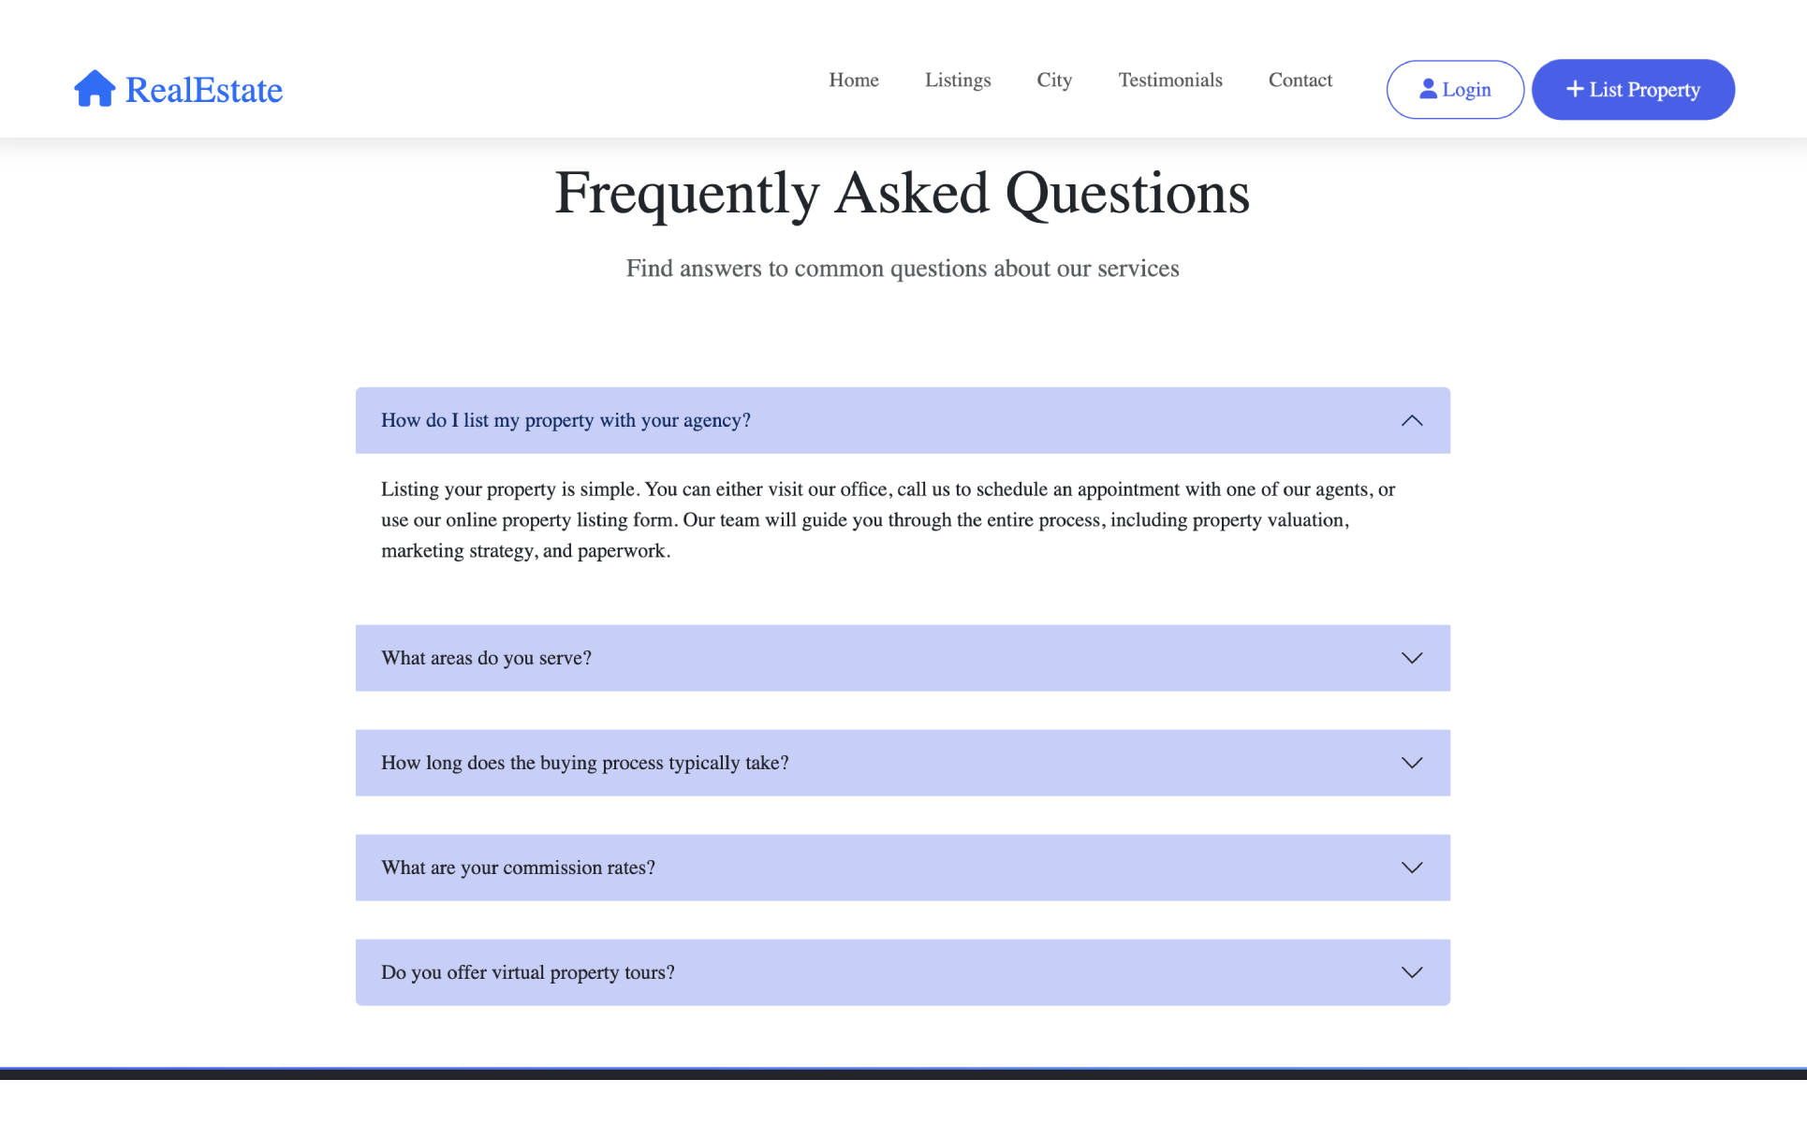1807x1123 pixels.
Task: Open the Contact nav link
Action: tap(1300, 80)
